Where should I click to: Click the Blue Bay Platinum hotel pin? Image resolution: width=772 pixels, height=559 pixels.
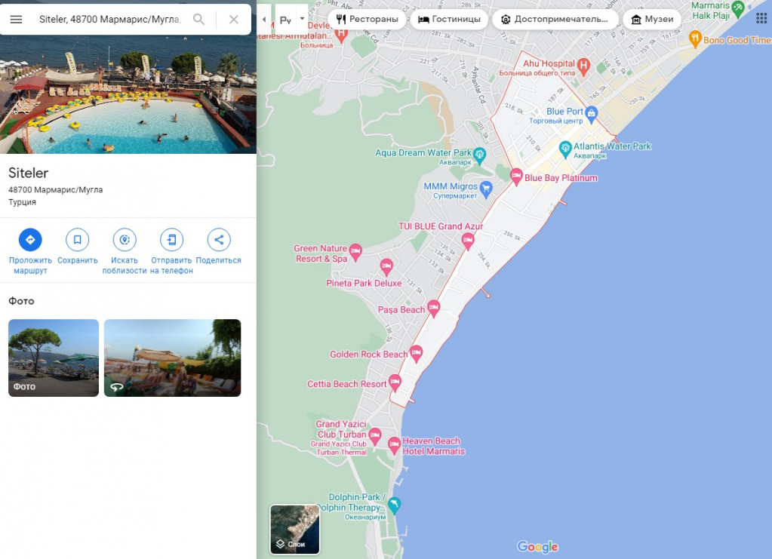[516, 177]
